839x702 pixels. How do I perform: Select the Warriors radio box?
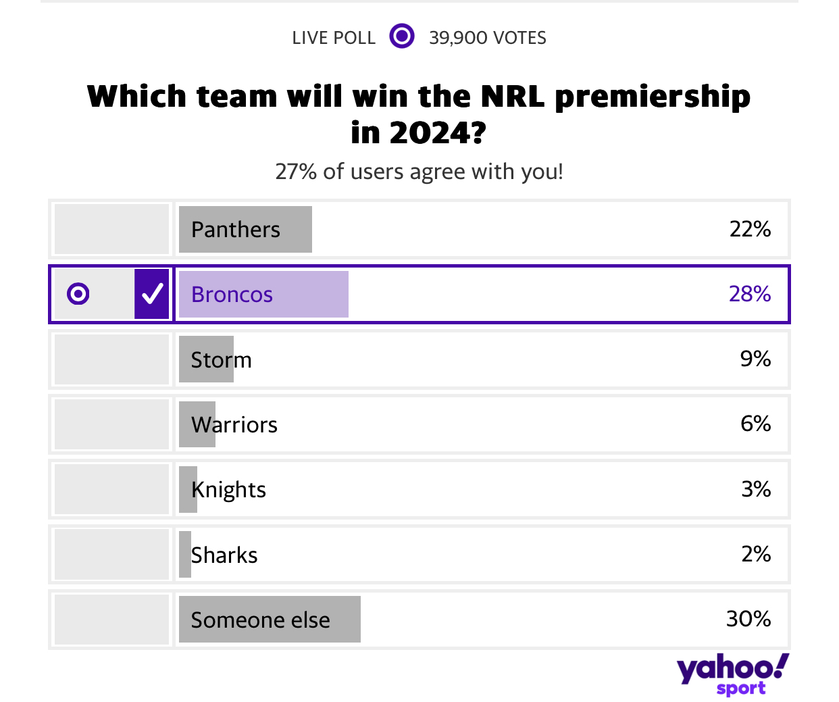(111, 424)
